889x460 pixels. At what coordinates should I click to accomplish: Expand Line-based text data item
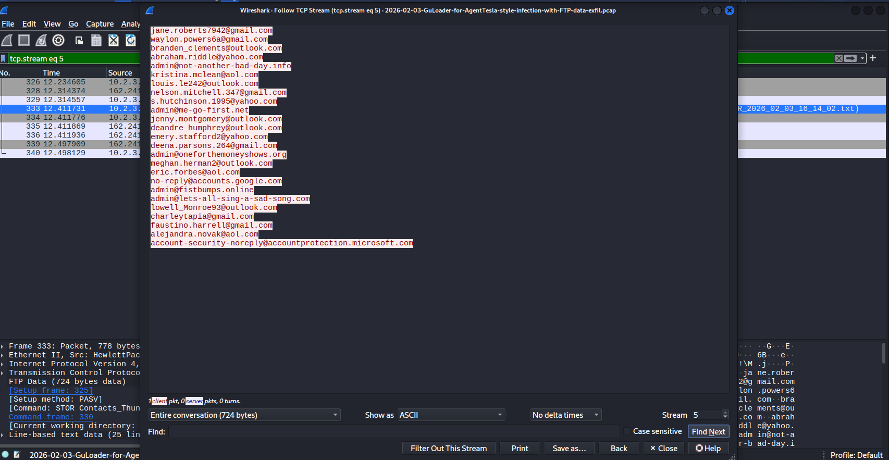(3, 435)
